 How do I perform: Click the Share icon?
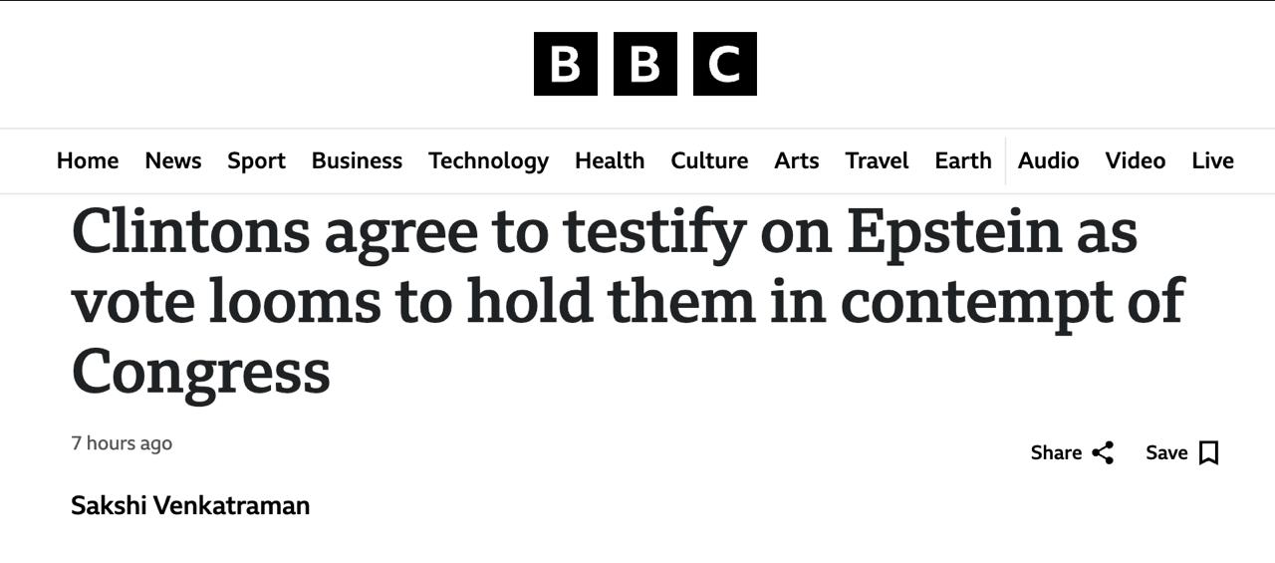point(1103,452)
